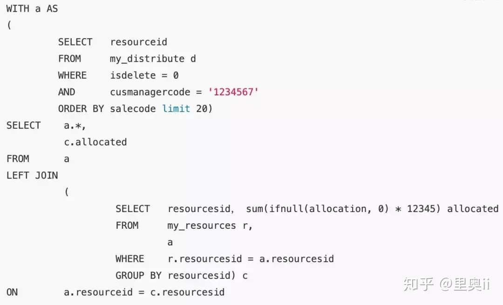Click the 'GROUP BY' keyword
503x305 pixels.
tap(138, 276)
